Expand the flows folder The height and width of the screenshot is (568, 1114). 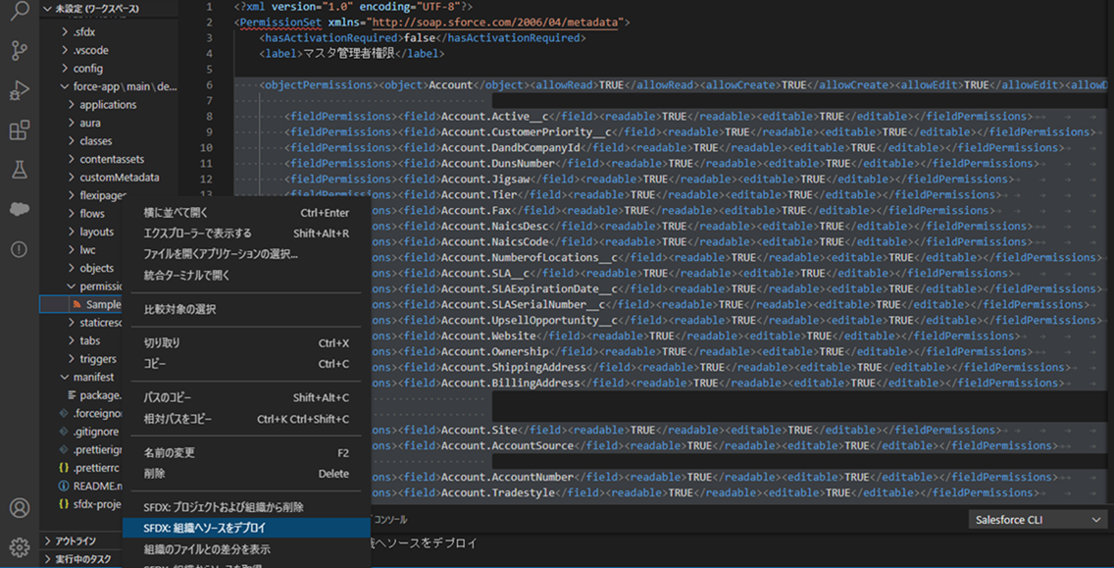(72, 213)
